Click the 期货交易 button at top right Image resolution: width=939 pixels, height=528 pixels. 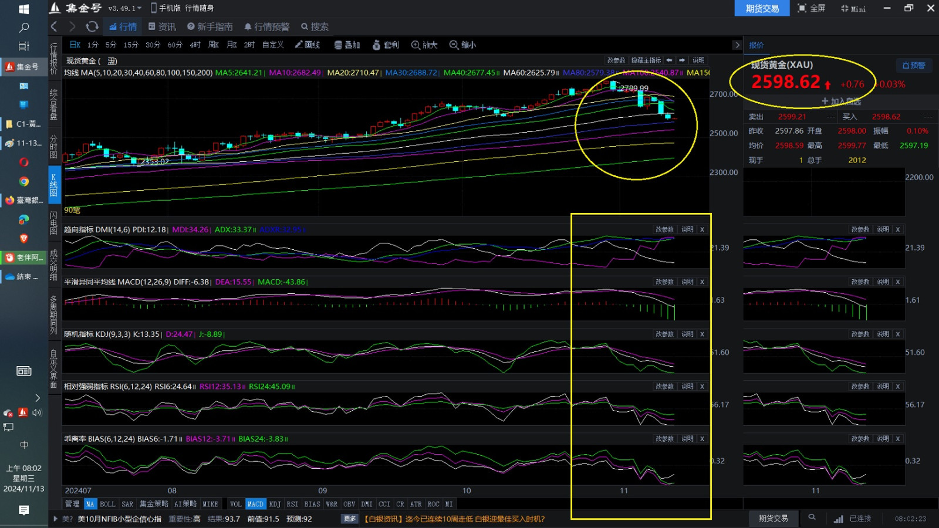pos(762,8)
